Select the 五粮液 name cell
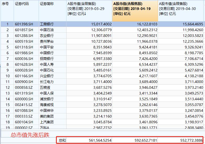205x144 pixels. (x=53, y=87)
